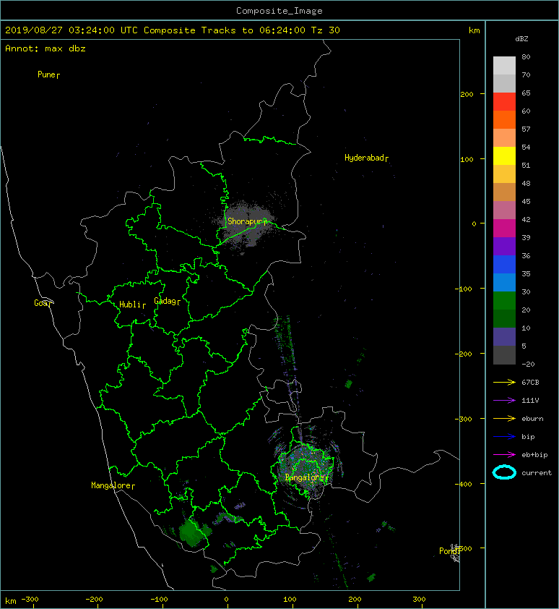This screenshot has width=559, height=609.
Task: Click the light orange 57 dBZ swatch
Action: pos(504,138)
